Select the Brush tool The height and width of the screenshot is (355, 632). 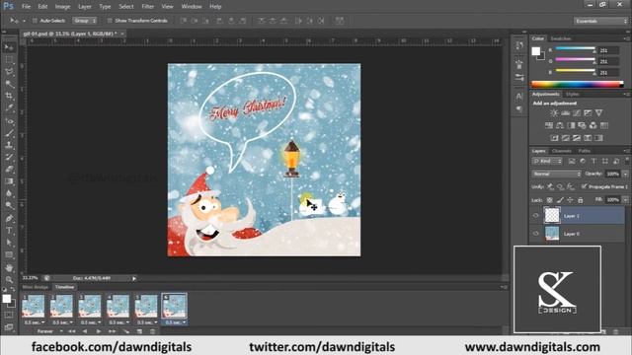(9, 133)
